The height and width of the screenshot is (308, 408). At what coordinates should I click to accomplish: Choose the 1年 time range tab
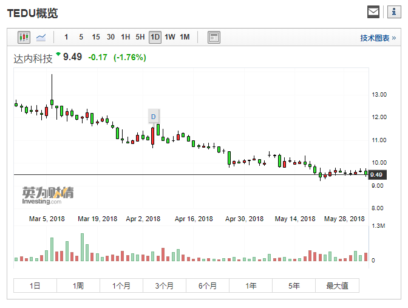(251, 286)
